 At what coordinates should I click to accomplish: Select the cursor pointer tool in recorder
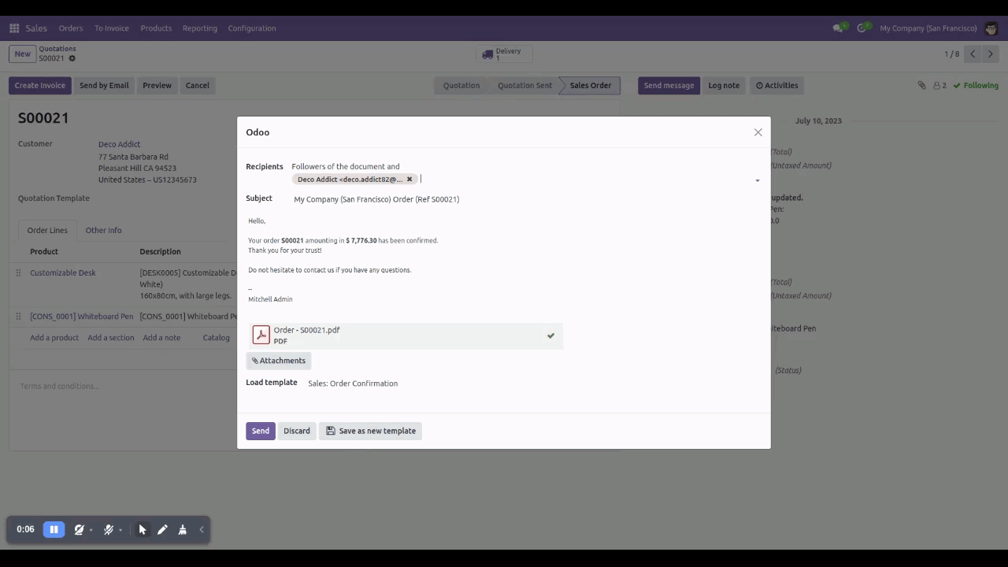(x=143, y=530)
